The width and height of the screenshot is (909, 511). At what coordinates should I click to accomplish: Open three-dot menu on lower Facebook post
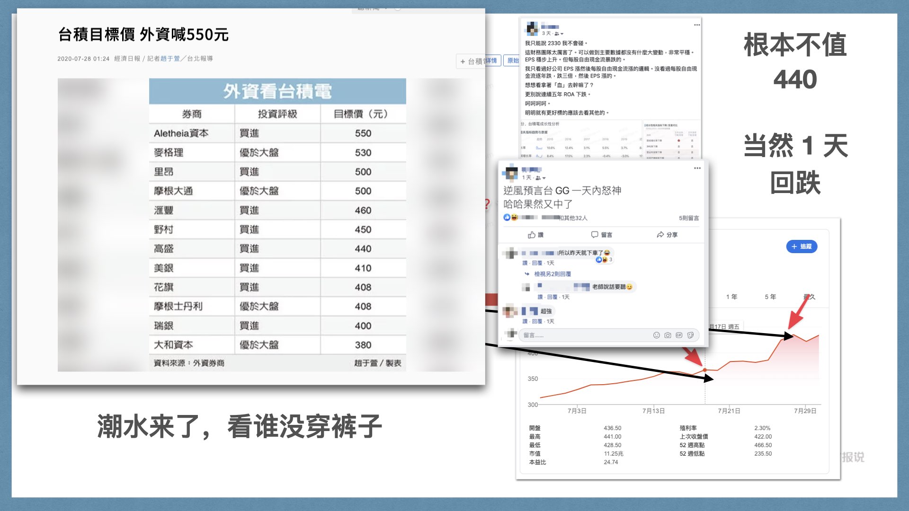coord(697,168)
